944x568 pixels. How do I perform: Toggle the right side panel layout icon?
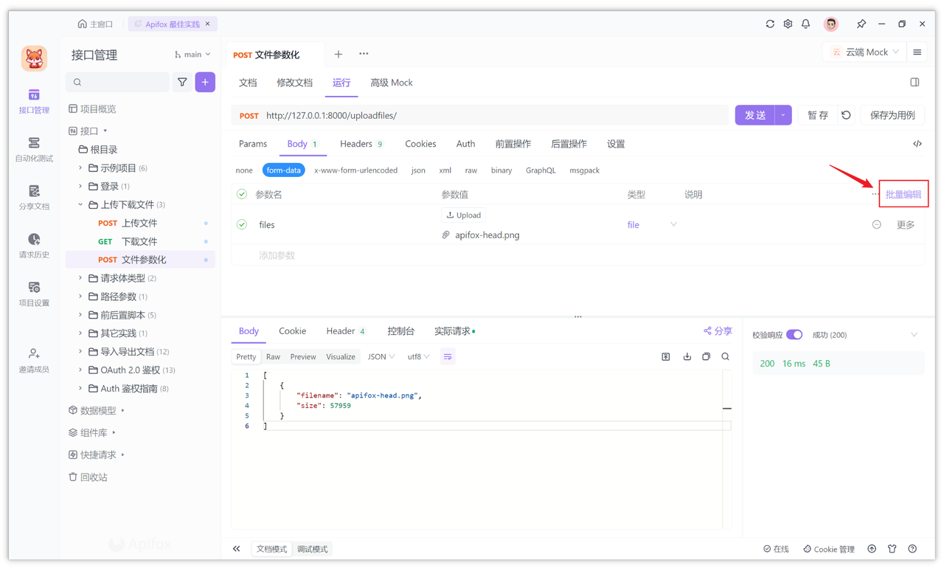pos(914,83)
